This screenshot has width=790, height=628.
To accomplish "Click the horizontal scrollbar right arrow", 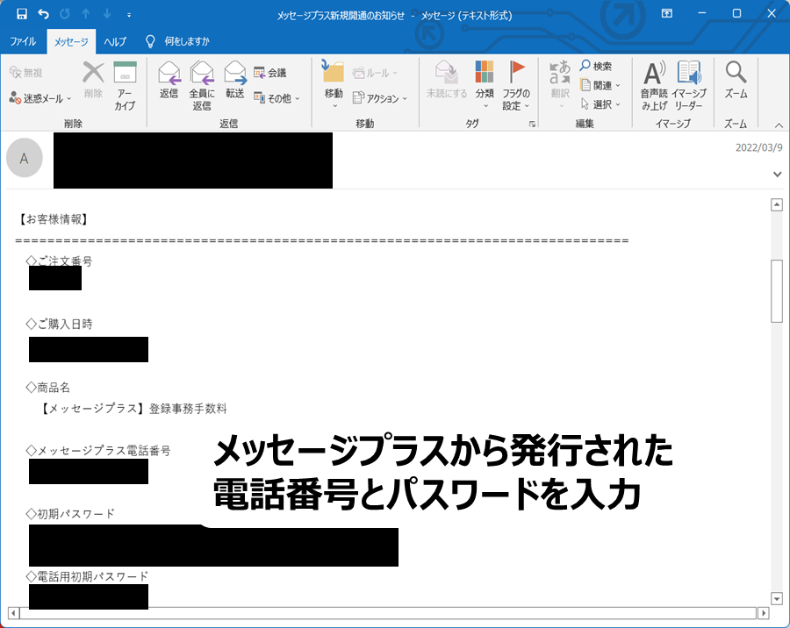I will tap(764, 613).
